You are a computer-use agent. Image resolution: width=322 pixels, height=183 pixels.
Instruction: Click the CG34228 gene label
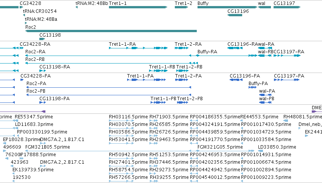point(30,3)
